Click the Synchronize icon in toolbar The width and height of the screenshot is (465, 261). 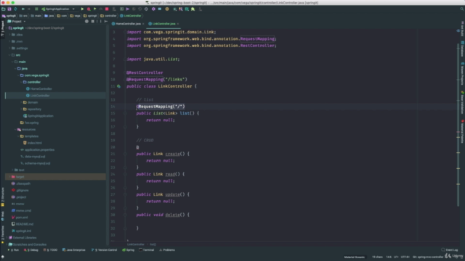pyautogui.click(x=15, y=9)
